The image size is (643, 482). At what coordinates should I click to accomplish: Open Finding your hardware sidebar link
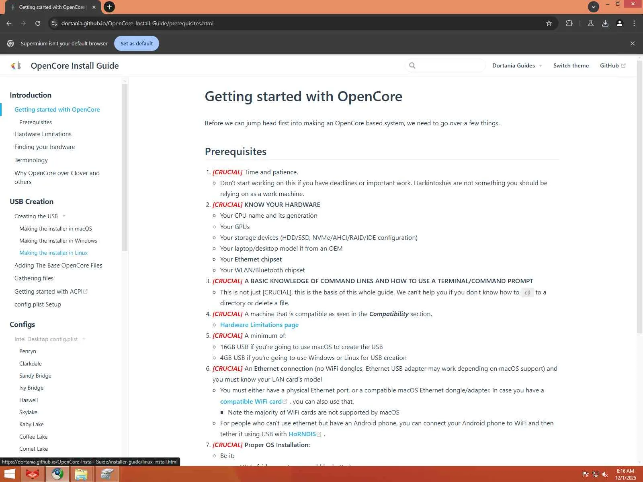pyautogui.click(x=45, y=147)
